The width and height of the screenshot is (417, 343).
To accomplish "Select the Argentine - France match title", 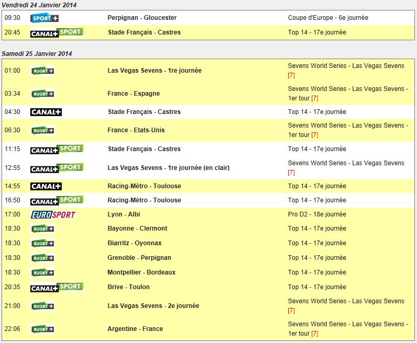I will tap(135, 329).
